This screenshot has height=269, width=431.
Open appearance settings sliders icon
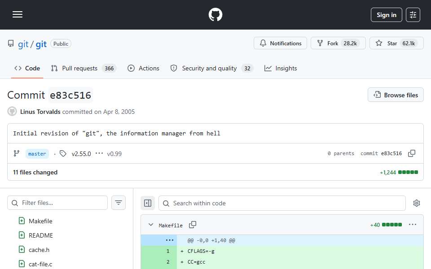[413, 15]
